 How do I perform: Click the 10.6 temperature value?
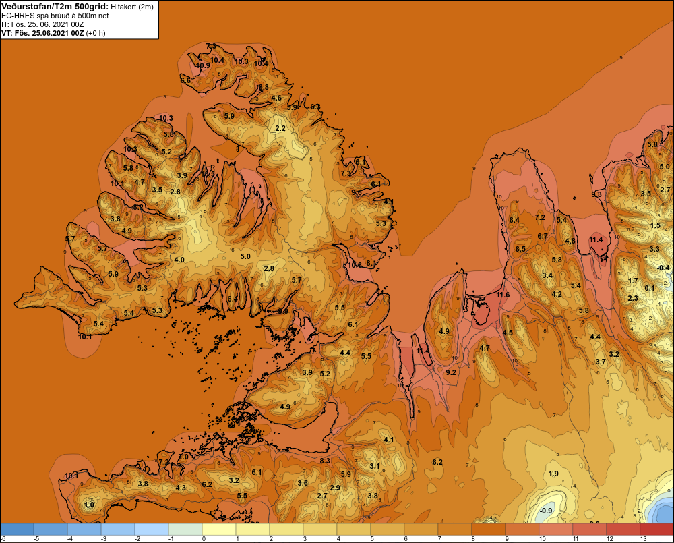(355, 265)
